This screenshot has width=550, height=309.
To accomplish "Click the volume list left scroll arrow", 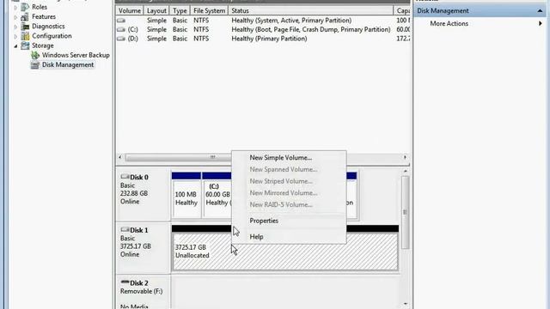I will point(120,157).
